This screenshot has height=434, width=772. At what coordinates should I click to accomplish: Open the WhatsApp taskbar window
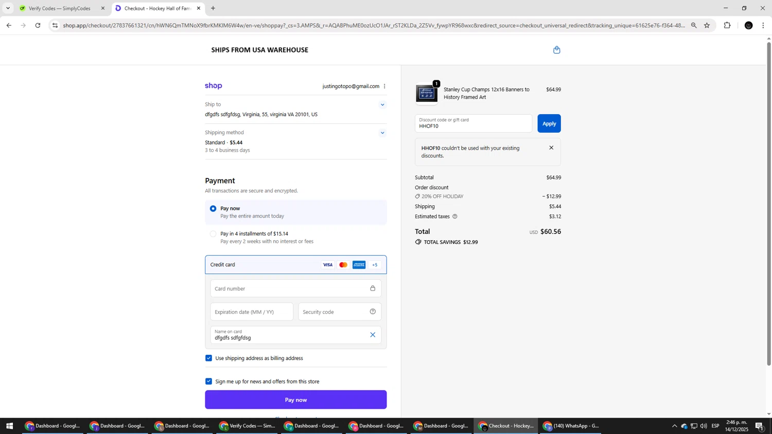click(571, 426)
